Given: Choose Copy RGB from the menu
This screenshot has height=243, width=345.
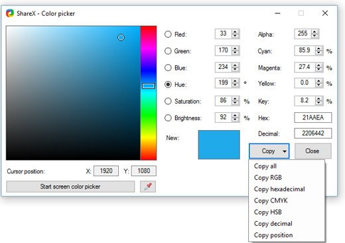Looking at the screenshot, I should (x=287, y=177).
